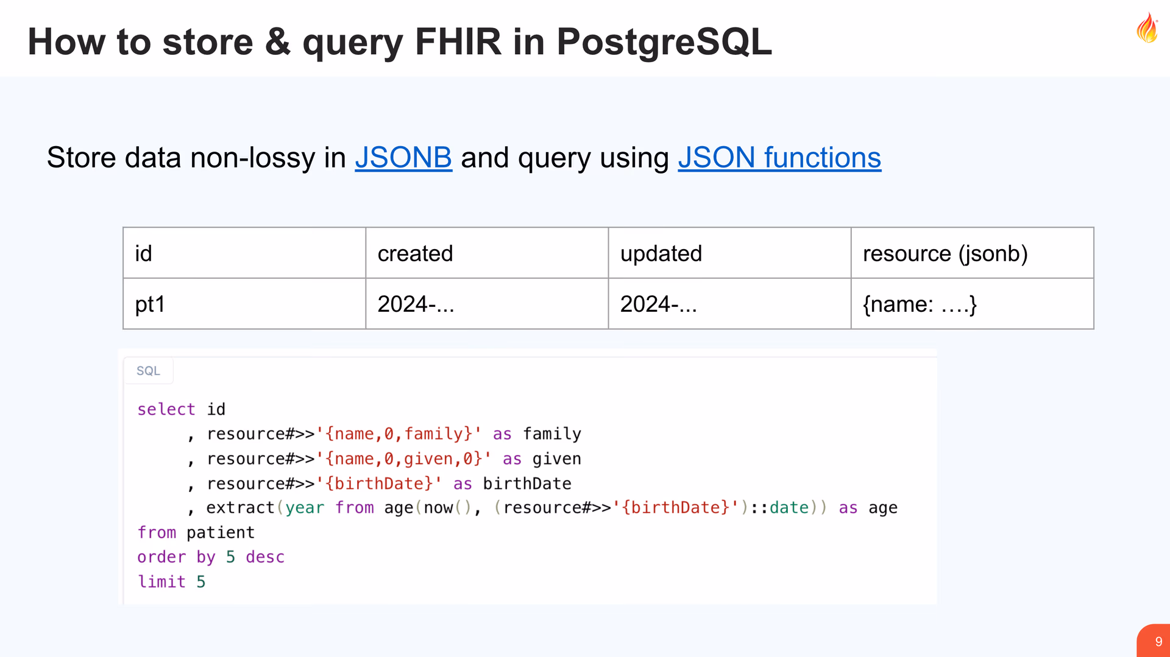Click the 'created' column header cell
The width and height of the screenshot is (1170, 657).
[486, 253]
